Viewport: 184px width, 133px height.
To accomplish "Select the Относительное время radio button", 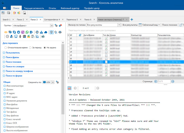I will tap(5, 48).
